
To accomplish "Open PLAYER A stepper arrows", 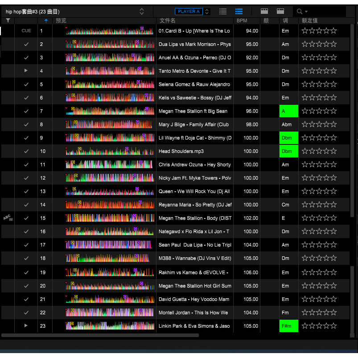I will coord(206,12).
